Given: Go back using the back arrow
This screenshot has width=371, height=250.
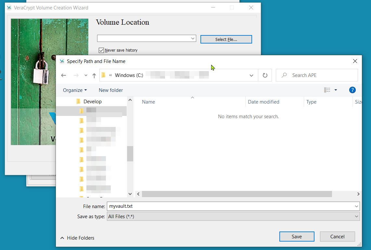Looking at the screenshot, I should [x=63, y=75].
